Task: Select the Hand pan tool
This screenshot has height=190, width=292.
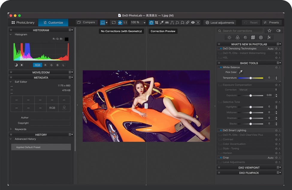Action: pyautogui.click(x=152, y=22)
